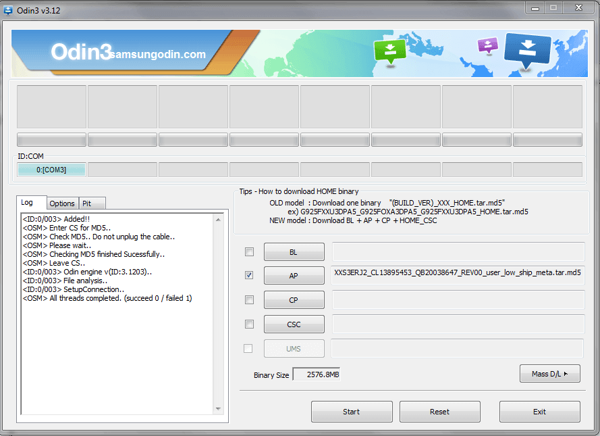Click the "Binary Size" label
This screenshot has width=600, height=436.
pyautogui.click(x=271, y=375)
